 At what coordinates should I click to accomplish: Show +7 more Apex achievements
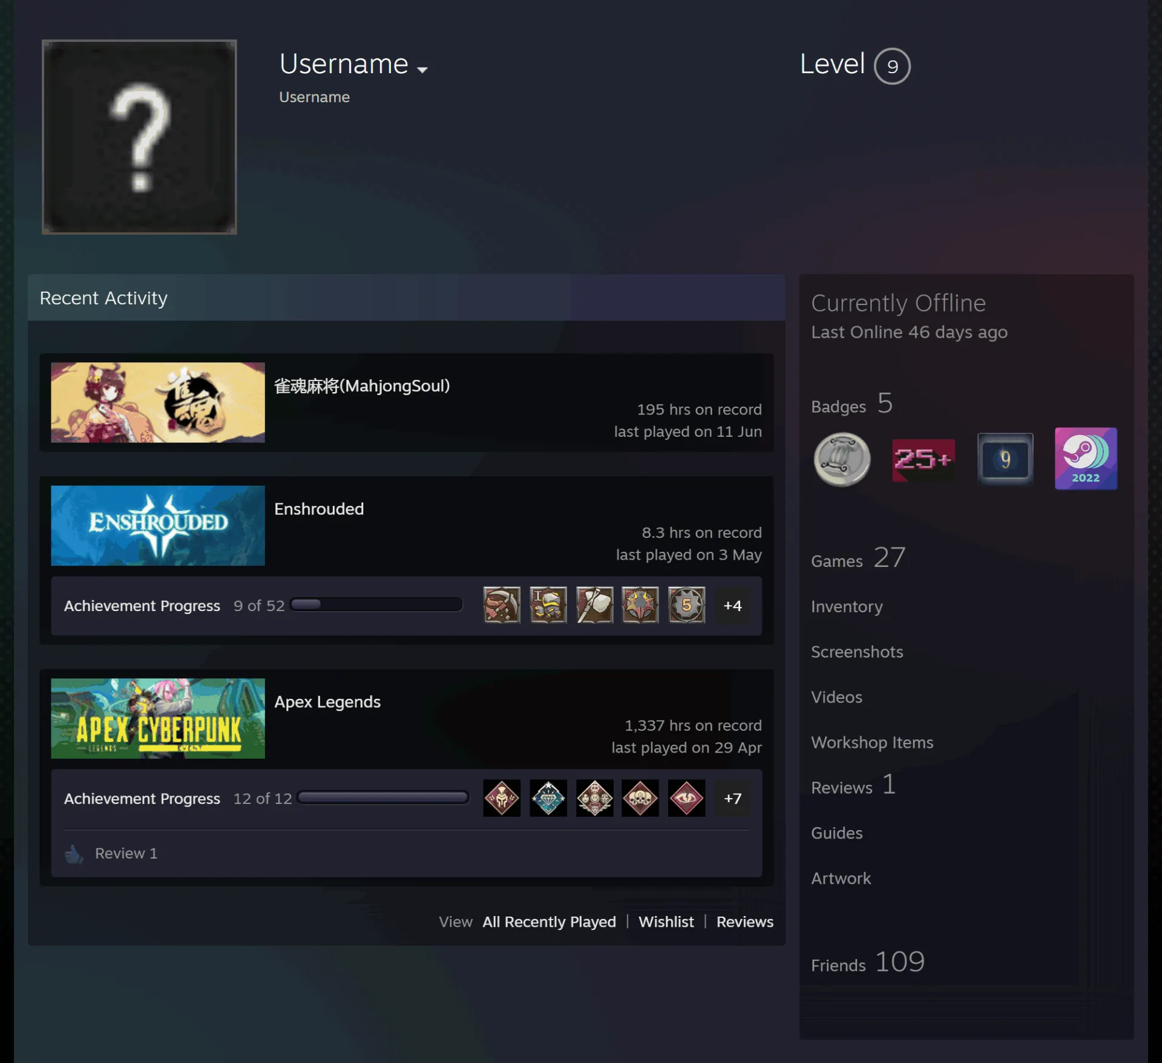(733, 798)
